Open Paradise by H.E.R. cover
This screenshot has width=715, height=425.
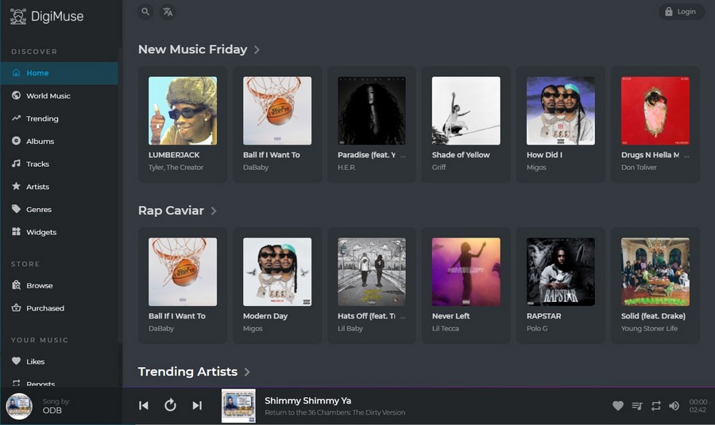tap(372, 110)
